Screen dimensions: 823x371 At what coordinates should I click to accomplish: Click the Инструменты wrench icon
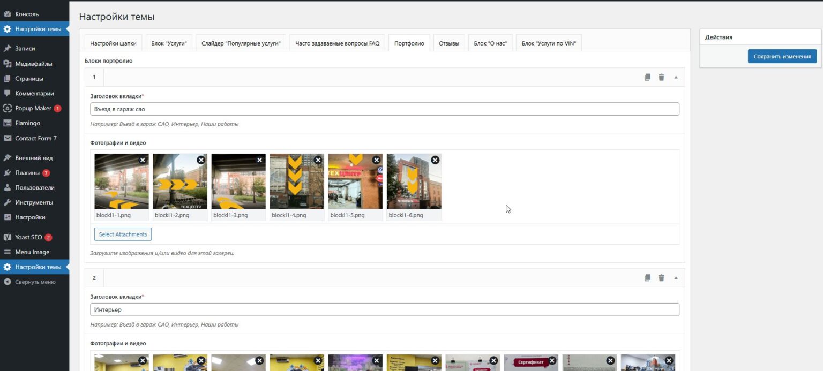pyautogui.click(x=8, y=202)
